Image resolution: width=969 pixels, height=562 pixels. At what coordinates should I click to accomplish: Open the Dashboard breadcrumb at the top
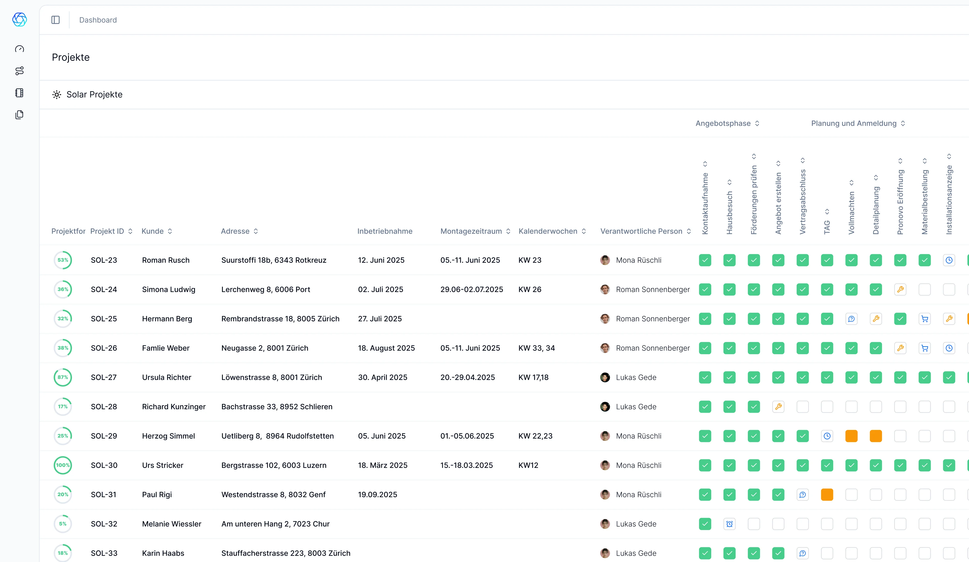pos(98,20)
